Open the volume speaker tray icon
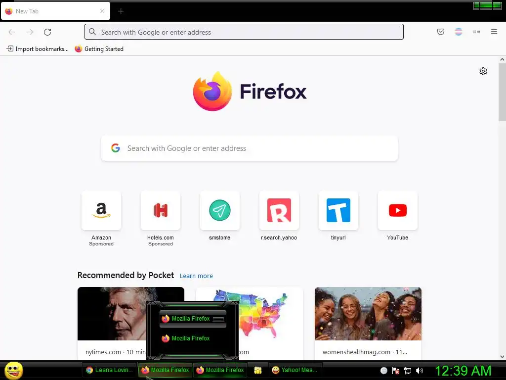The image size is (506, 380). click(x=420, y=371)
